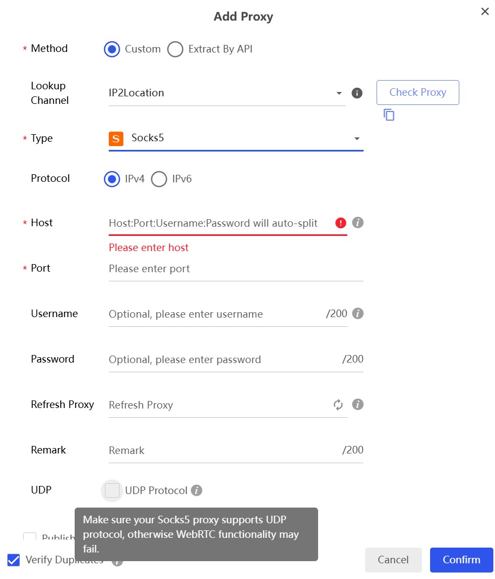Select the Custom method radio button
Viewport: 495px width, 579px height.
pyautogui.click(x=112, y=49)
